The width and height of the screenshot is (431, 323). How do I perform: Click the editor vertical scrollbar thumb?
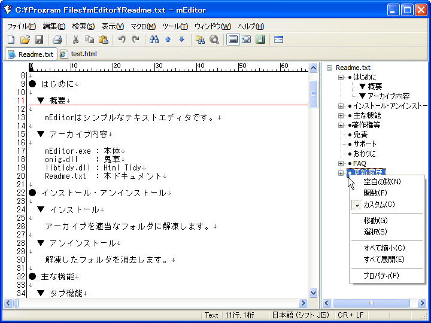(313, 95)
